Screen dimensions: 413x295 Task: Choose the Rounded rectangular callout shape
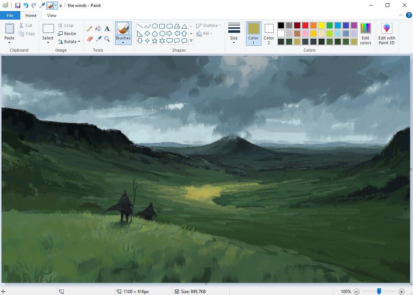(170, 41)
